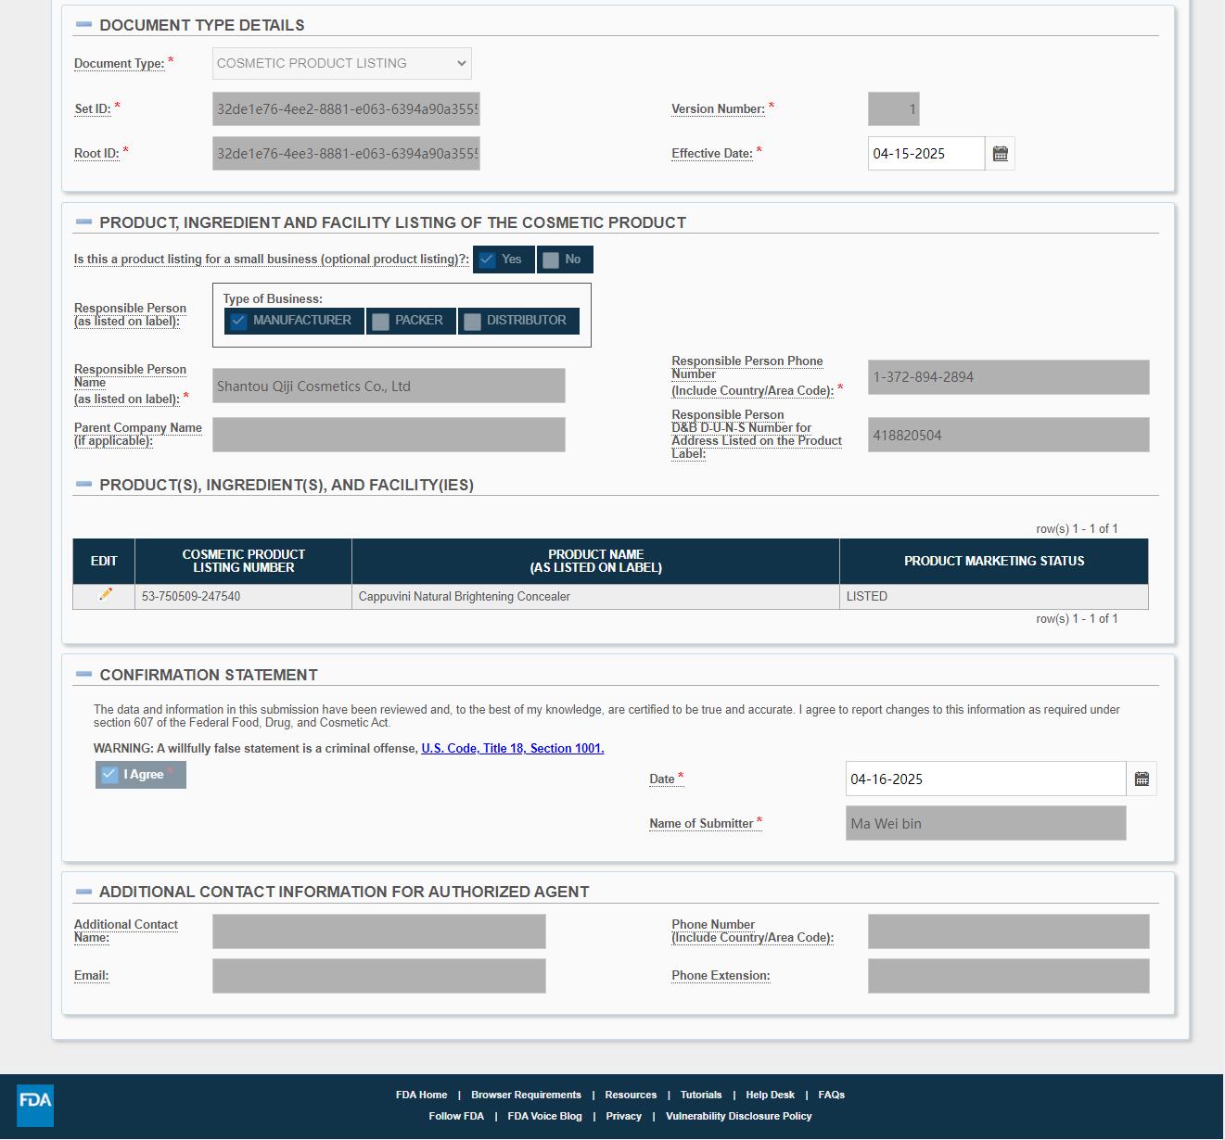The width and height of the screenshot is (1225, 1140).
Task: Go to Help Desk footer link
Action: [x=770, y=1095]
